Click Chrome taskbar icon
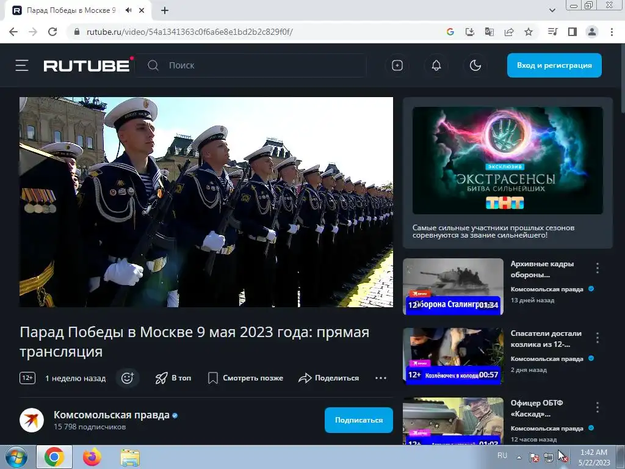Screen dimensions: 625x469 tap(54, 457)
